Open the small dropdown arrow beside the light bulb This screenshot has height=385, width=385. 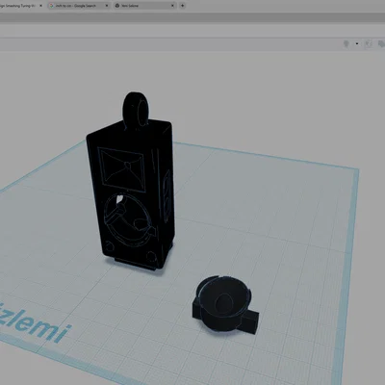coord(357,44)
